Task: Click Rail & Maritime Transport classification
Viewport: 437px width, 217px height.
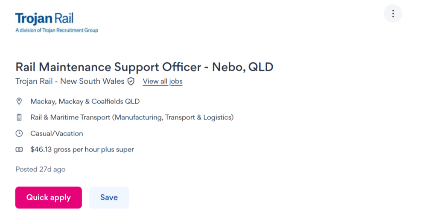Action: click(x=70, y=117)
